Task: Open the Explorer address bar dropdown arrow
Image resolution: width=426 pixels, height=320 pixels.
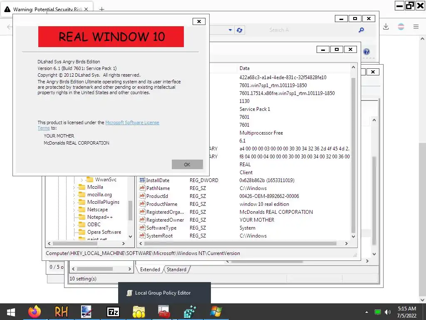Action: click(230, 30)
